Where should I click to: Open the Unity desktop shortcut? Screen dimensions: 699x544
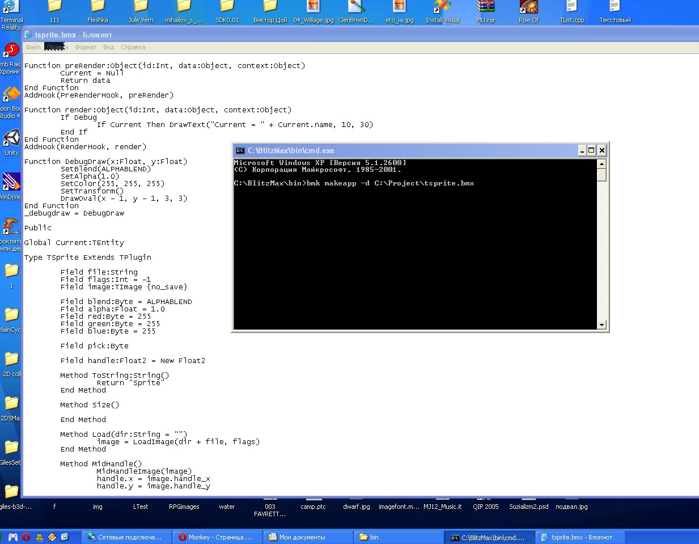pos(11,140)
